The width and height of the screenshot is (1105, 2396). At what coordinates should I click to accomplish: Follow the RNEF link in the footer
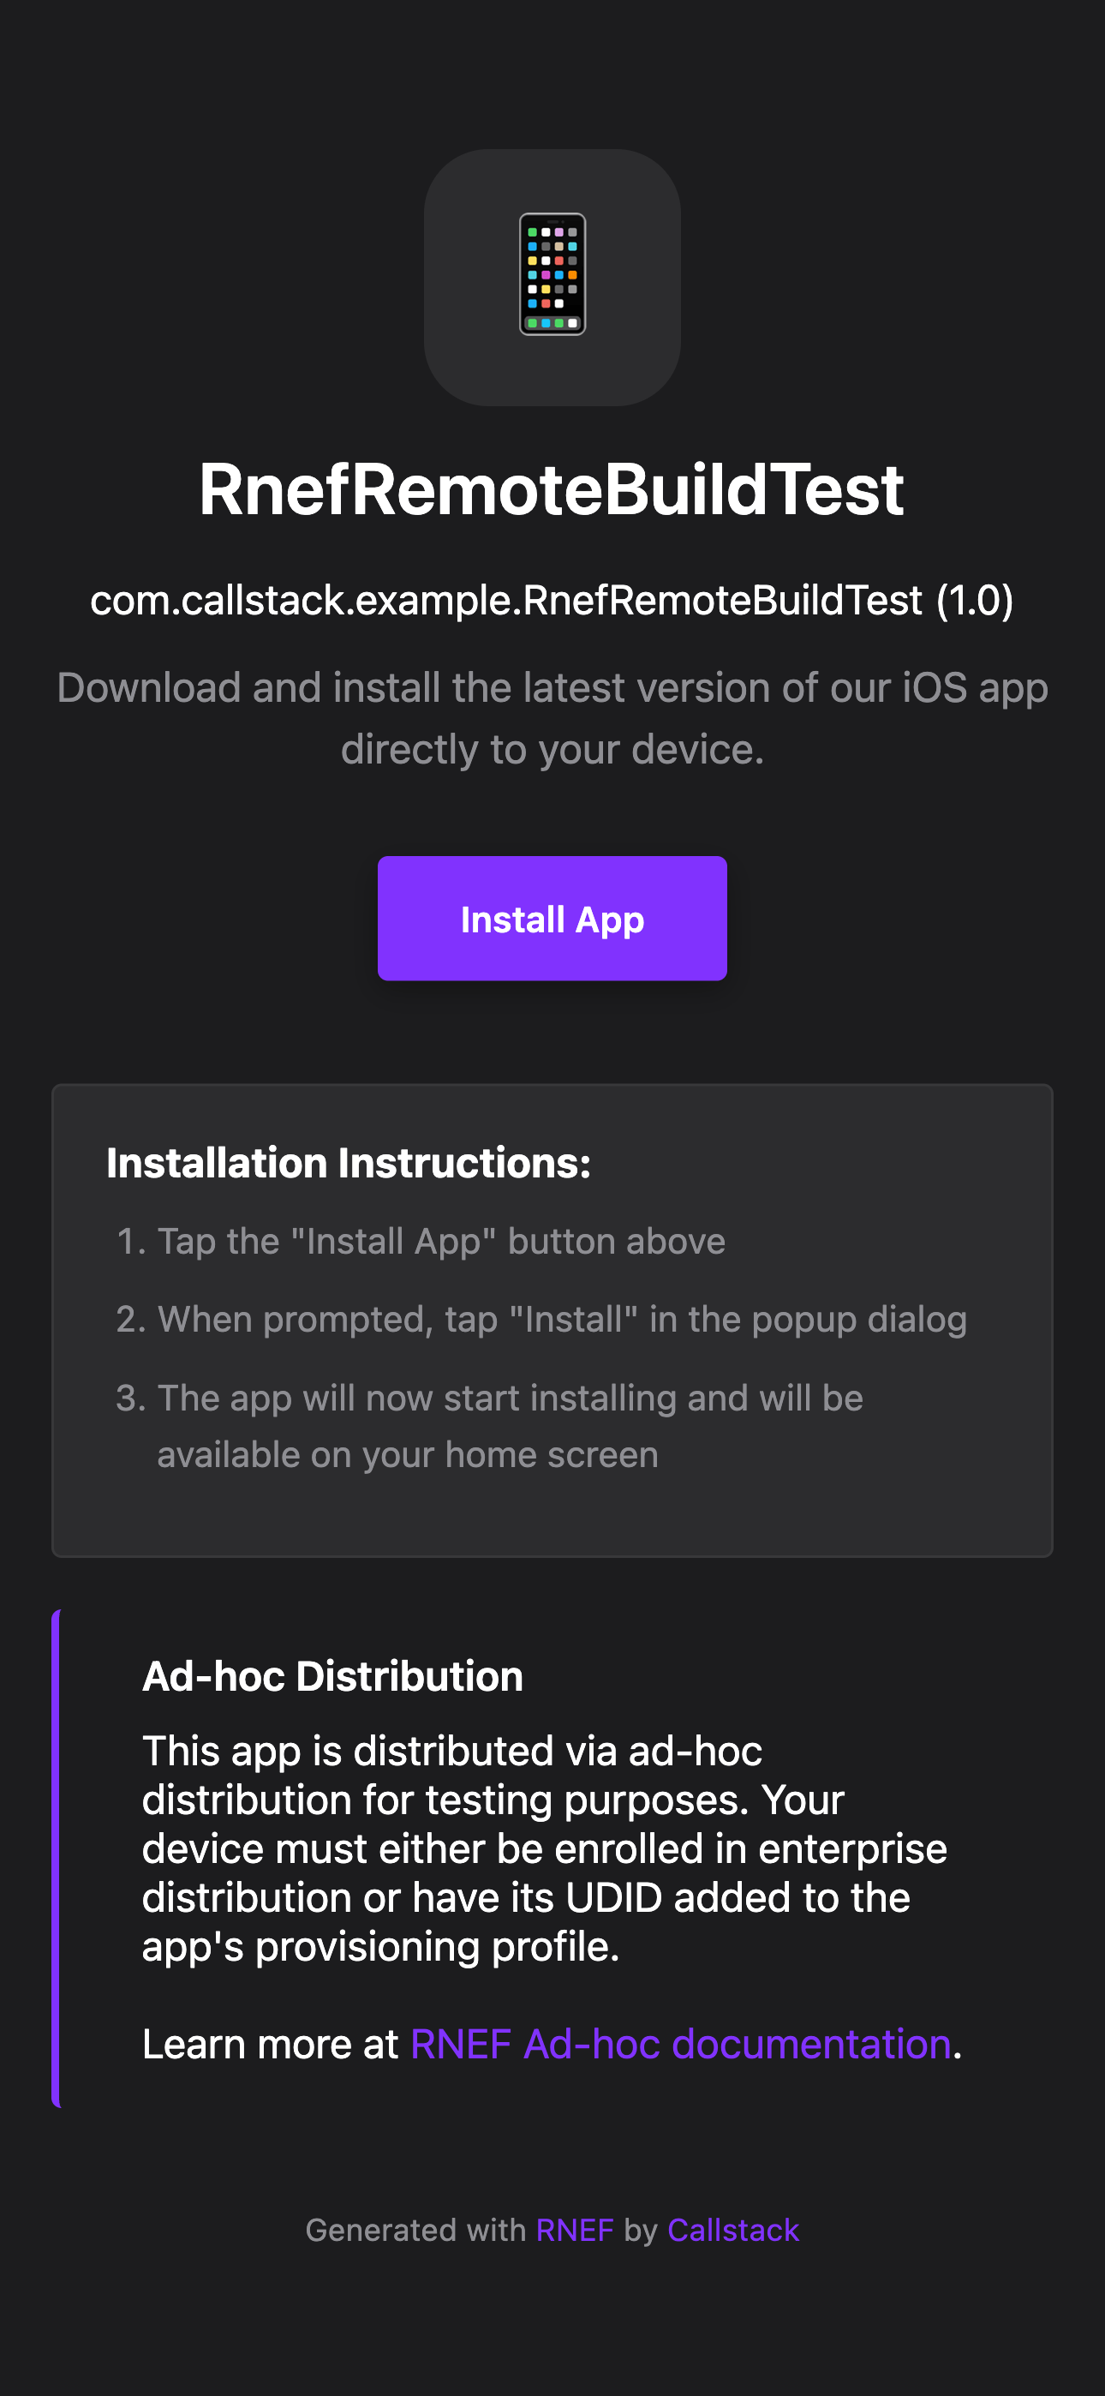coord(574,2230)
